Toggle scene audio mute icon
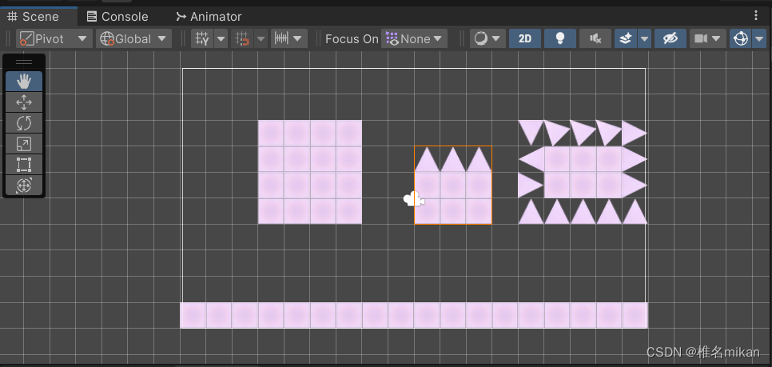This screenshot has width=772, height=367. pyautogui.click(x=595, y=38)
